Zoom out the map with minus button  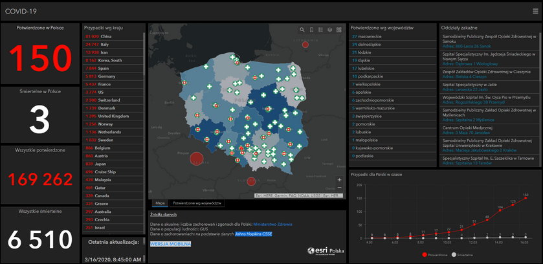[x=340, y=187]
